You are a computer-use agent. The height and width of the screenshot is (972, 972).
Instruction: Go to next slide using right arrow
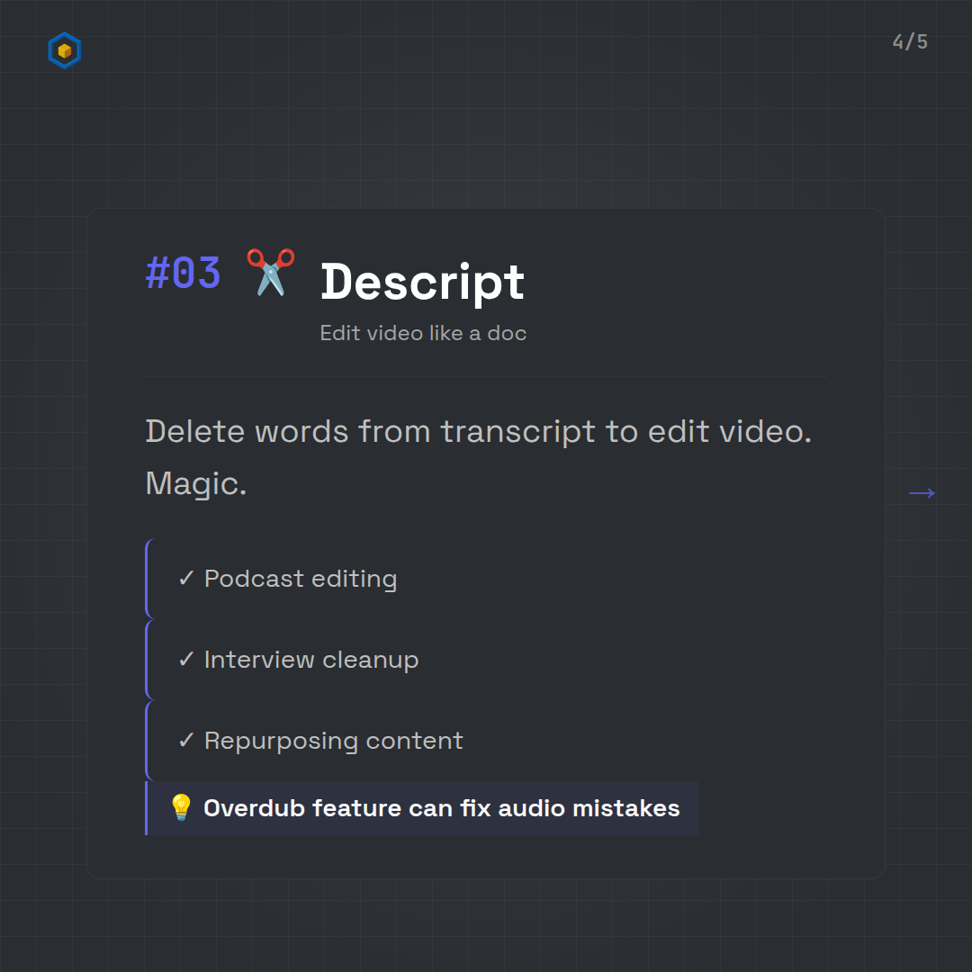point(921,492)
